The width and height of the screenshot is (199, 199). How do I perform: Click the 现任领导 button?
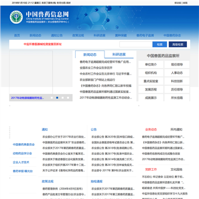[177, 65]
